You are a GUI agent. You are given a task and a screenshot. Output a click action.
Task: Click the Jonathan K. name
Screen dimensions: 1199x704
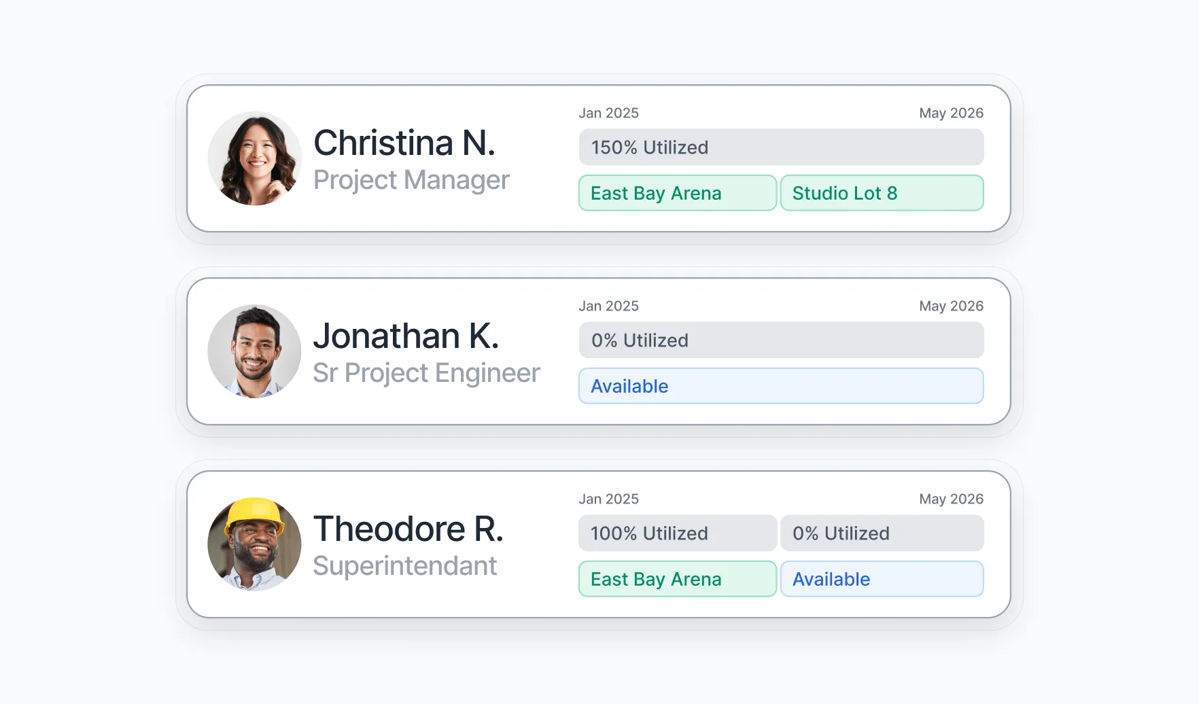point(406,336)
